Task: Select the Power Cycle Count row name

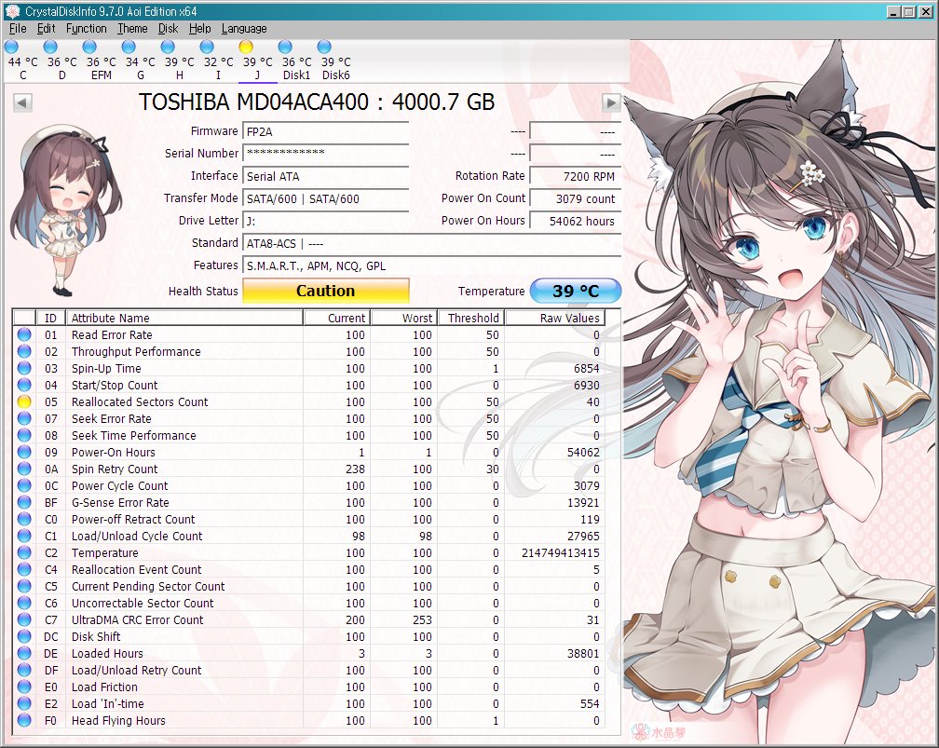Action: point(120,485)
